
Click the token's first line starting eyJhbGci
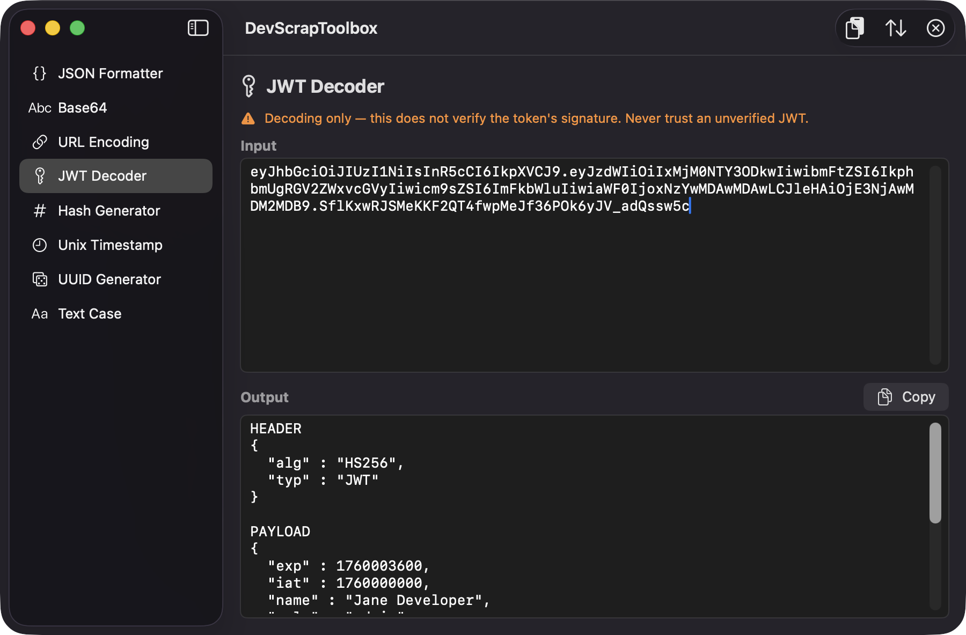(x=582, y=172)
